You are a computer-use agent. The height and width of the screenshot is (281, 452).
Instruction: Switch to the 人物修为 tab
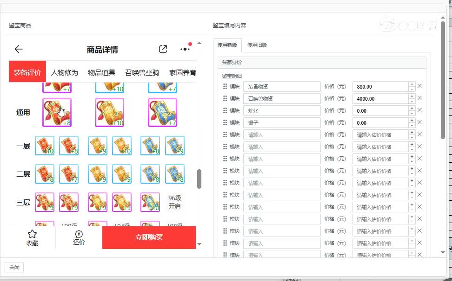[x=65, y=72]
